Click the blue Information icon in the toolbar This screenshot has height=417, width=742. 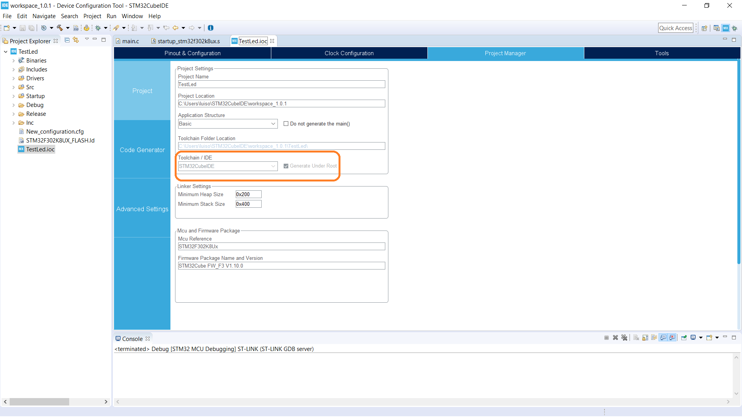211,28
